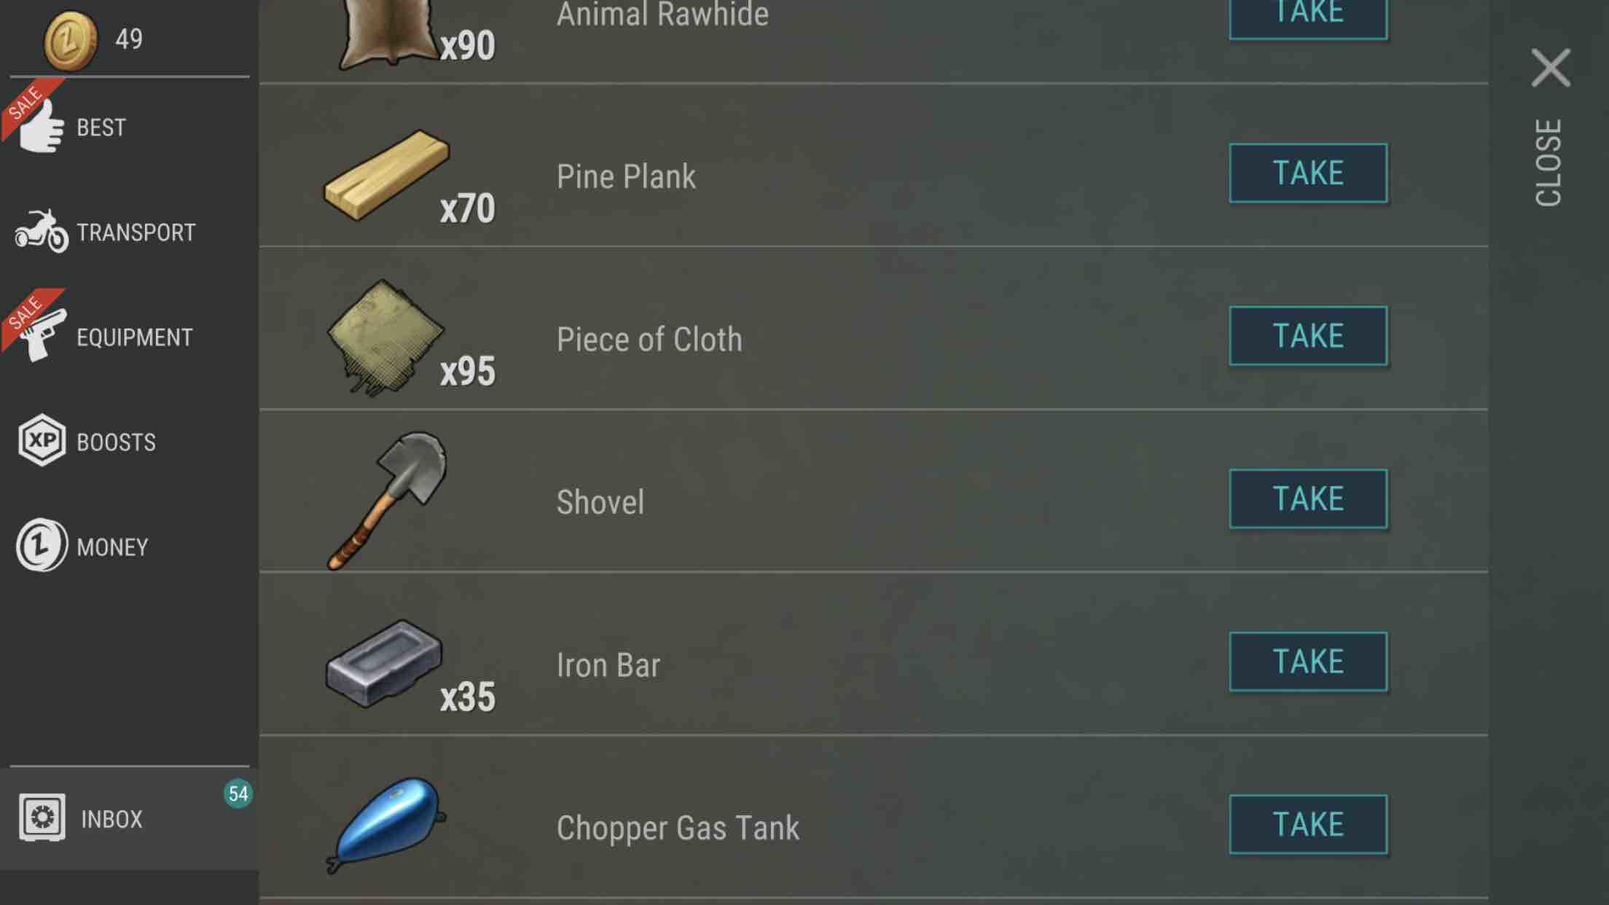The image size is (1609, 905).
Task: Take the Pine Plank reward
Action: (x=1308, y=173)
